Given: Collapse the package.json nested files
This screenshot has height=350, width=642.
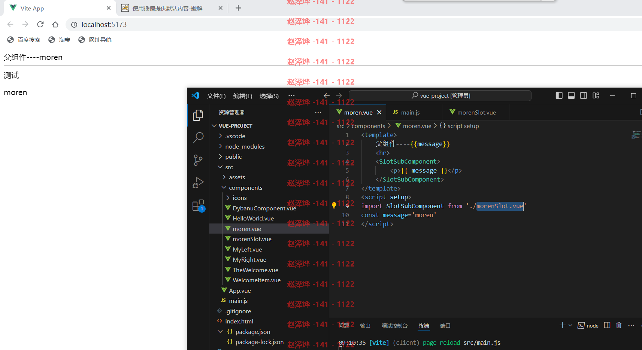Looking at the screenshot, I should 220,332.
